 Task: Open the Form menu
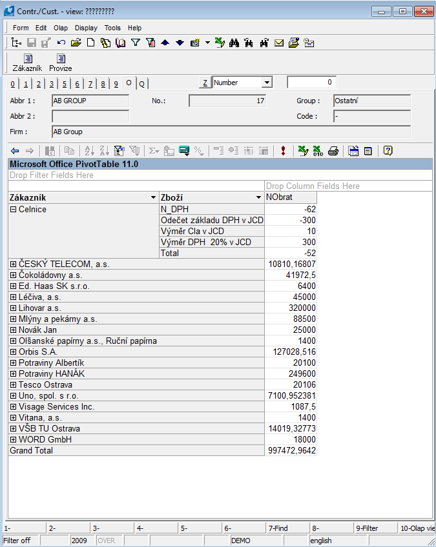tap(21, 28)
